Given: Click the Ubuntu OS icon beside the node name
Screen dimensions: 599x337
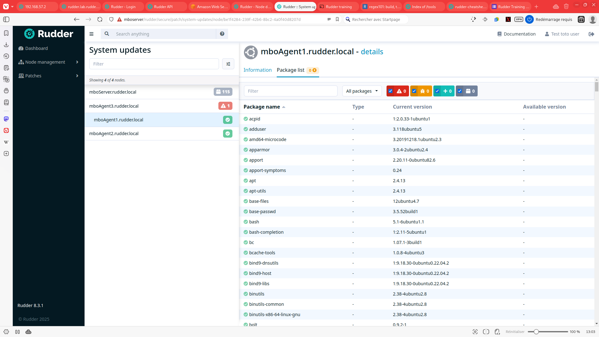Looking at the screenshot, I should [251, 52].
